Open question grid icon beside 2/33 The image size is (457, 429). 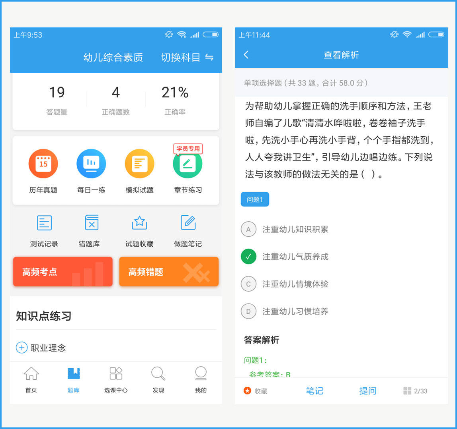click(x=407, y=390)
